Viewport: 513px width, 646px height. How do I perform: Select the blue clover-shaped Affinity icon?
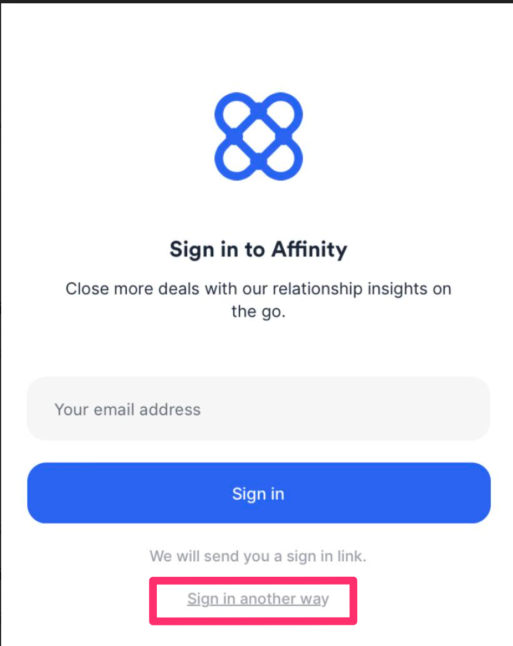[x=258, y=135]
